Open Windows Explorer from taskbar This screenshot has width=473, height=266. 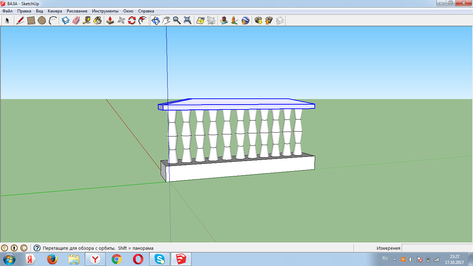74,259
